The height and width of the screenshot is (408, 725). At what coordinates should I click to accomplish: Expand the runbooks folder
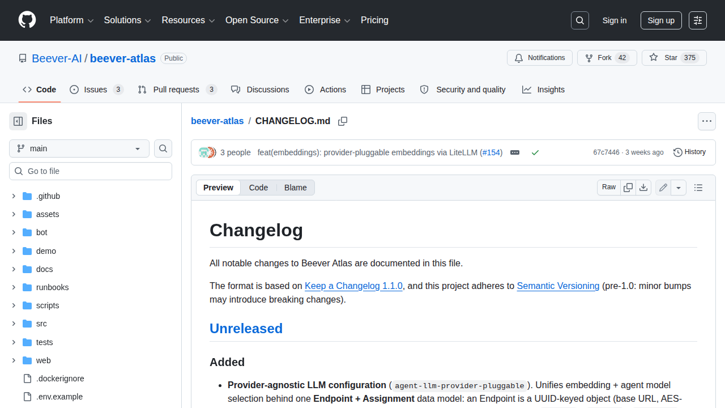pos(14,287)
